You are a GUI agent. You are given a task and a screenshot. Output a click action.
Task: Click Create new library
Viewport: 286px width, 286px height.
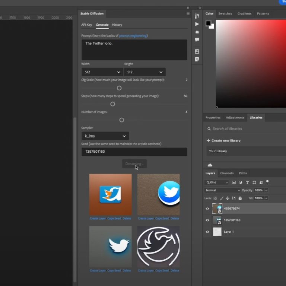(x=223, y=141)
